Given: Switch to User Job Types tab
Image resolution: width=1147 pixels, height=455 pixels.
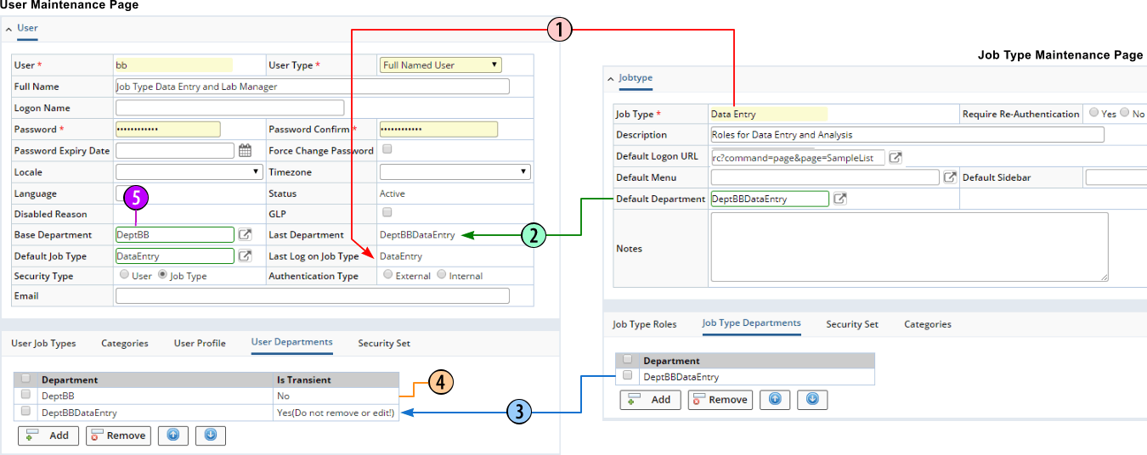Looking at the screenshot, I should pyautogui.click(x=43, y=343).
